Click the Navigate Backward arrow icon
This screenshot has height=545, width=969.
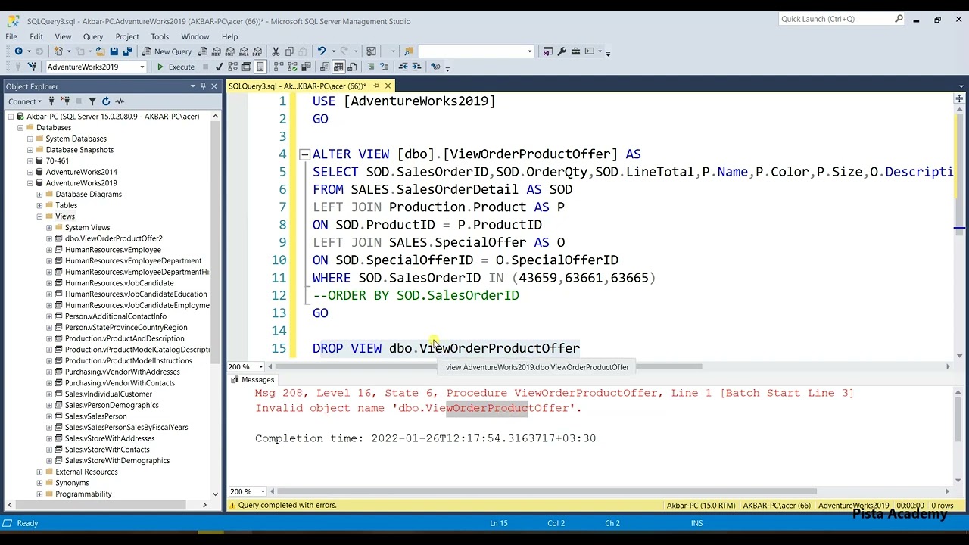19,51
